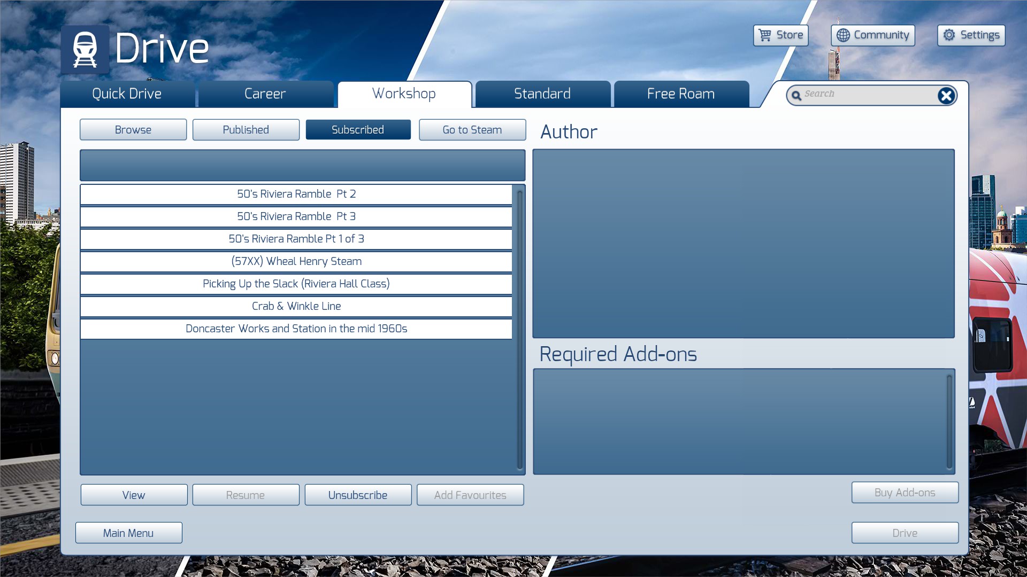This screenshot has height=577, width=1027.
Task: Click the Required Add-ons panel scrollbar
Action: click(949, 421)
